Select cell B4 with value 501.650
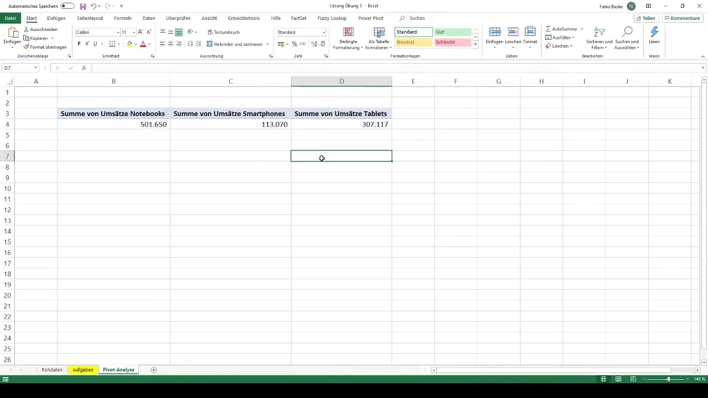Viewport: 708px width, 398px height. point(113,124)
